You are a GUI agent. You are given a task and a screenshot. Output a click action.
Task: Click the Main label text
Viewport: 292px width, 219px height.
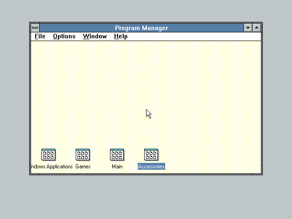117,167
